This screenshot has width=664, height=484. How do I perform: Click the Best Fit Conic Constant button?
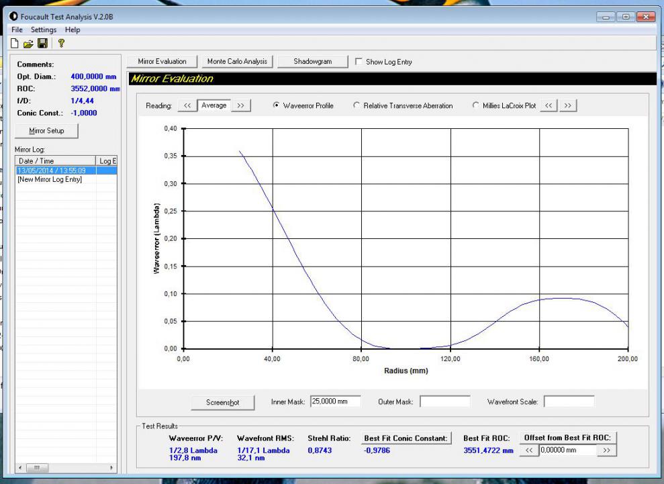tap(406, 438)
